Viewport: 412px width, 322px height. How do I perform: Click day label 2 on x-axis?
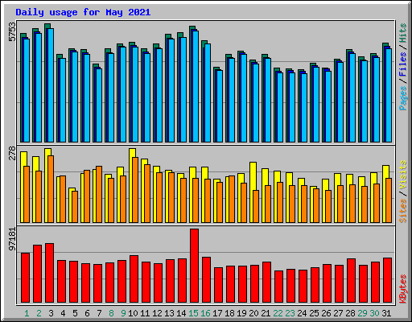click(39, 313)
